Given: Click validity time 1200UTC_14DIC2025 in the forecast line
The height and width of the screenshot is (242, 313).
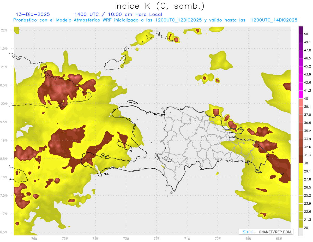Looking at the screenshot, I should [274, 20].
